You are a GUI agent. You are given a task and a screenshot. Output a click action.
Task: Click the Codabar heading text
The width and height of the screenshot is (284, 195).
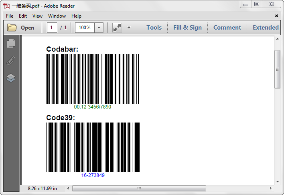pos(62,49)
